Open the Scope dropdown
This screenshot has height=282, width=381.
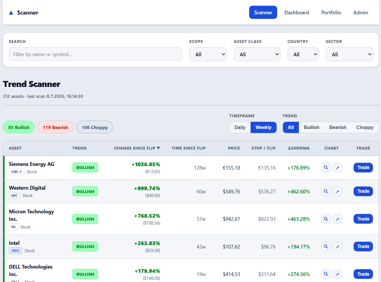208,54
